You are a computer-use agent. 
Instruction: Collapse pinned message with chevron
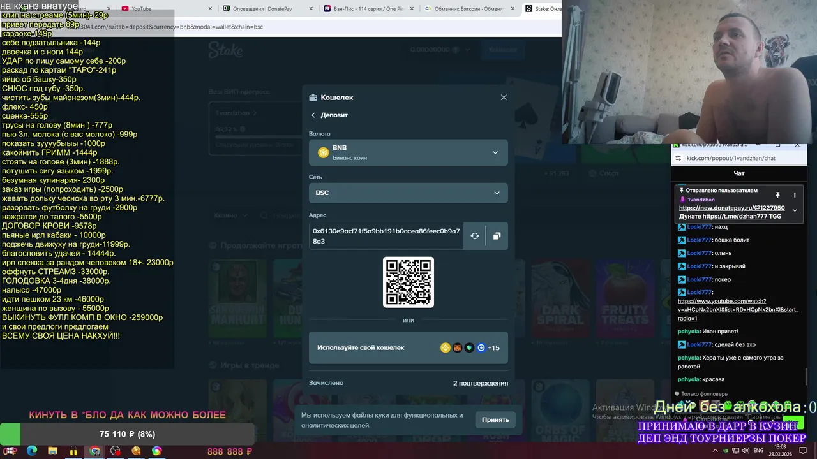coord(795,210)
